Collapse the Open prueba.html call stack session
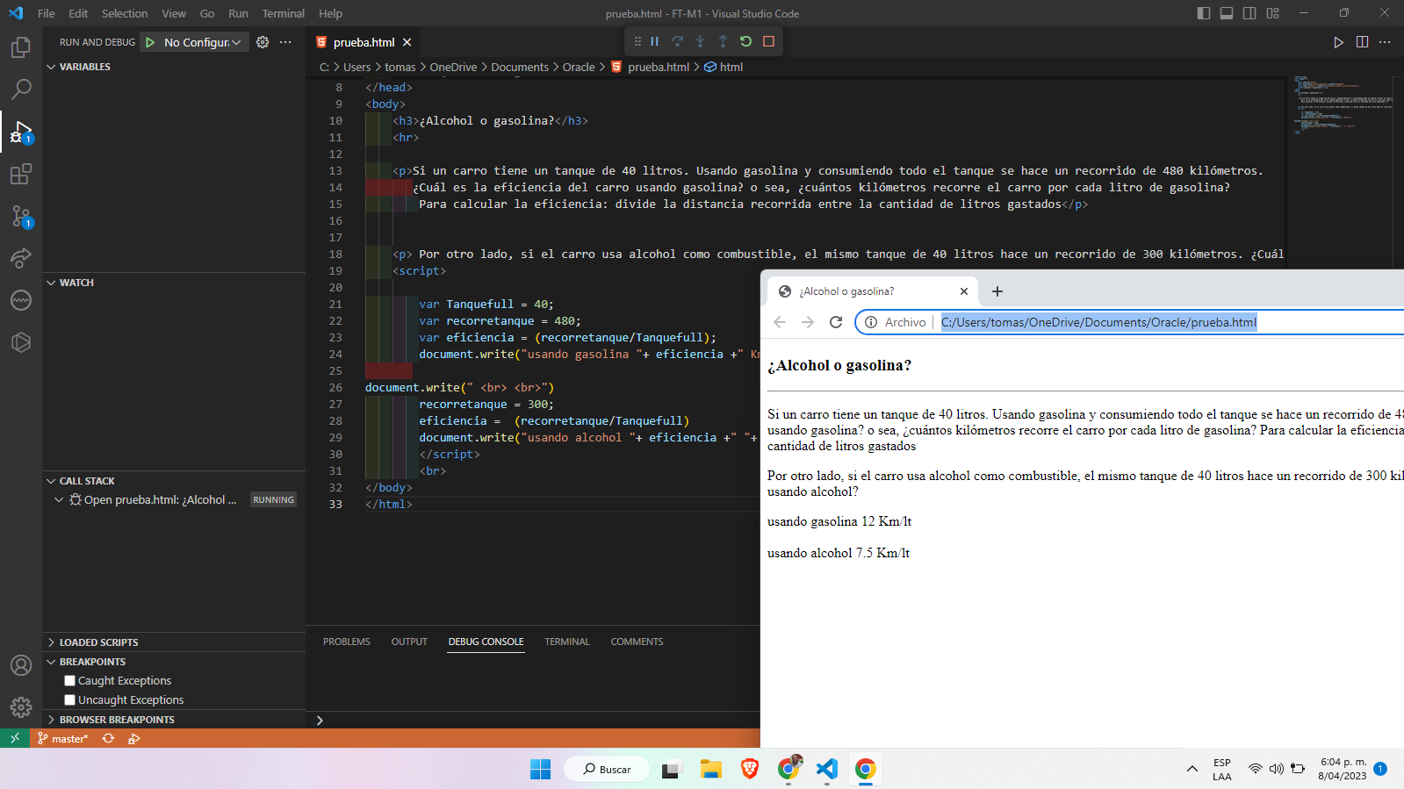The image size is (1404, 789). pyautogui.click(x=59, y=500)
